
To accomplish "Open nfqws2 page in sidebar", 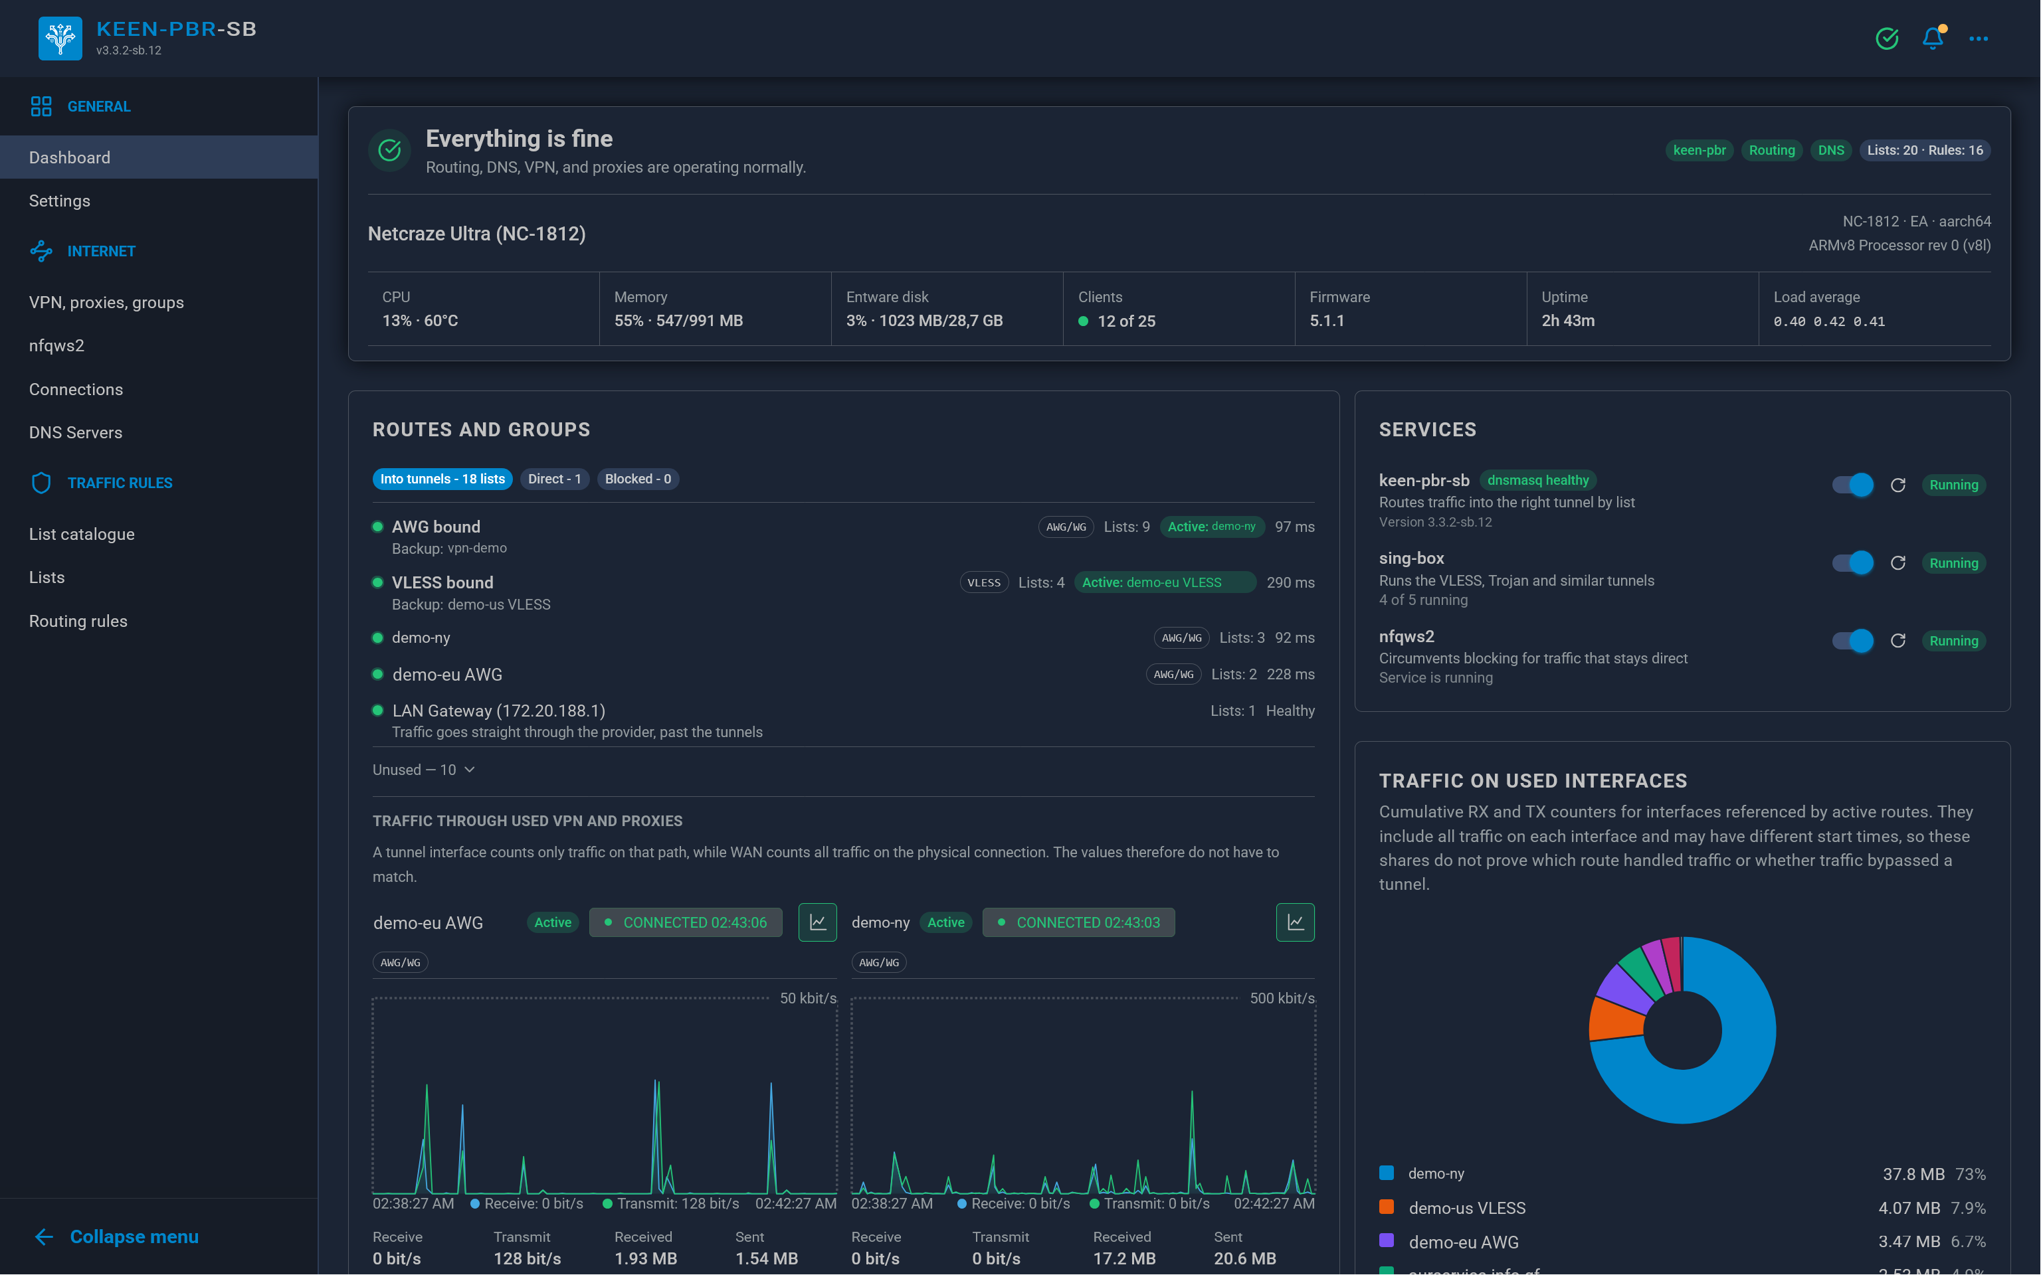I will [x=159, y=346].
